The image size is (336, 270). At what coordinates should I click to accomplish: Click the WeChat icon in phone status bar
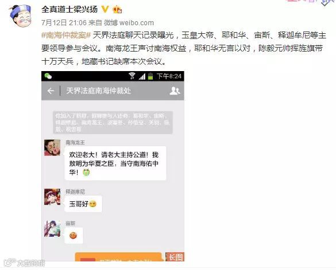(x=48, y=76)
